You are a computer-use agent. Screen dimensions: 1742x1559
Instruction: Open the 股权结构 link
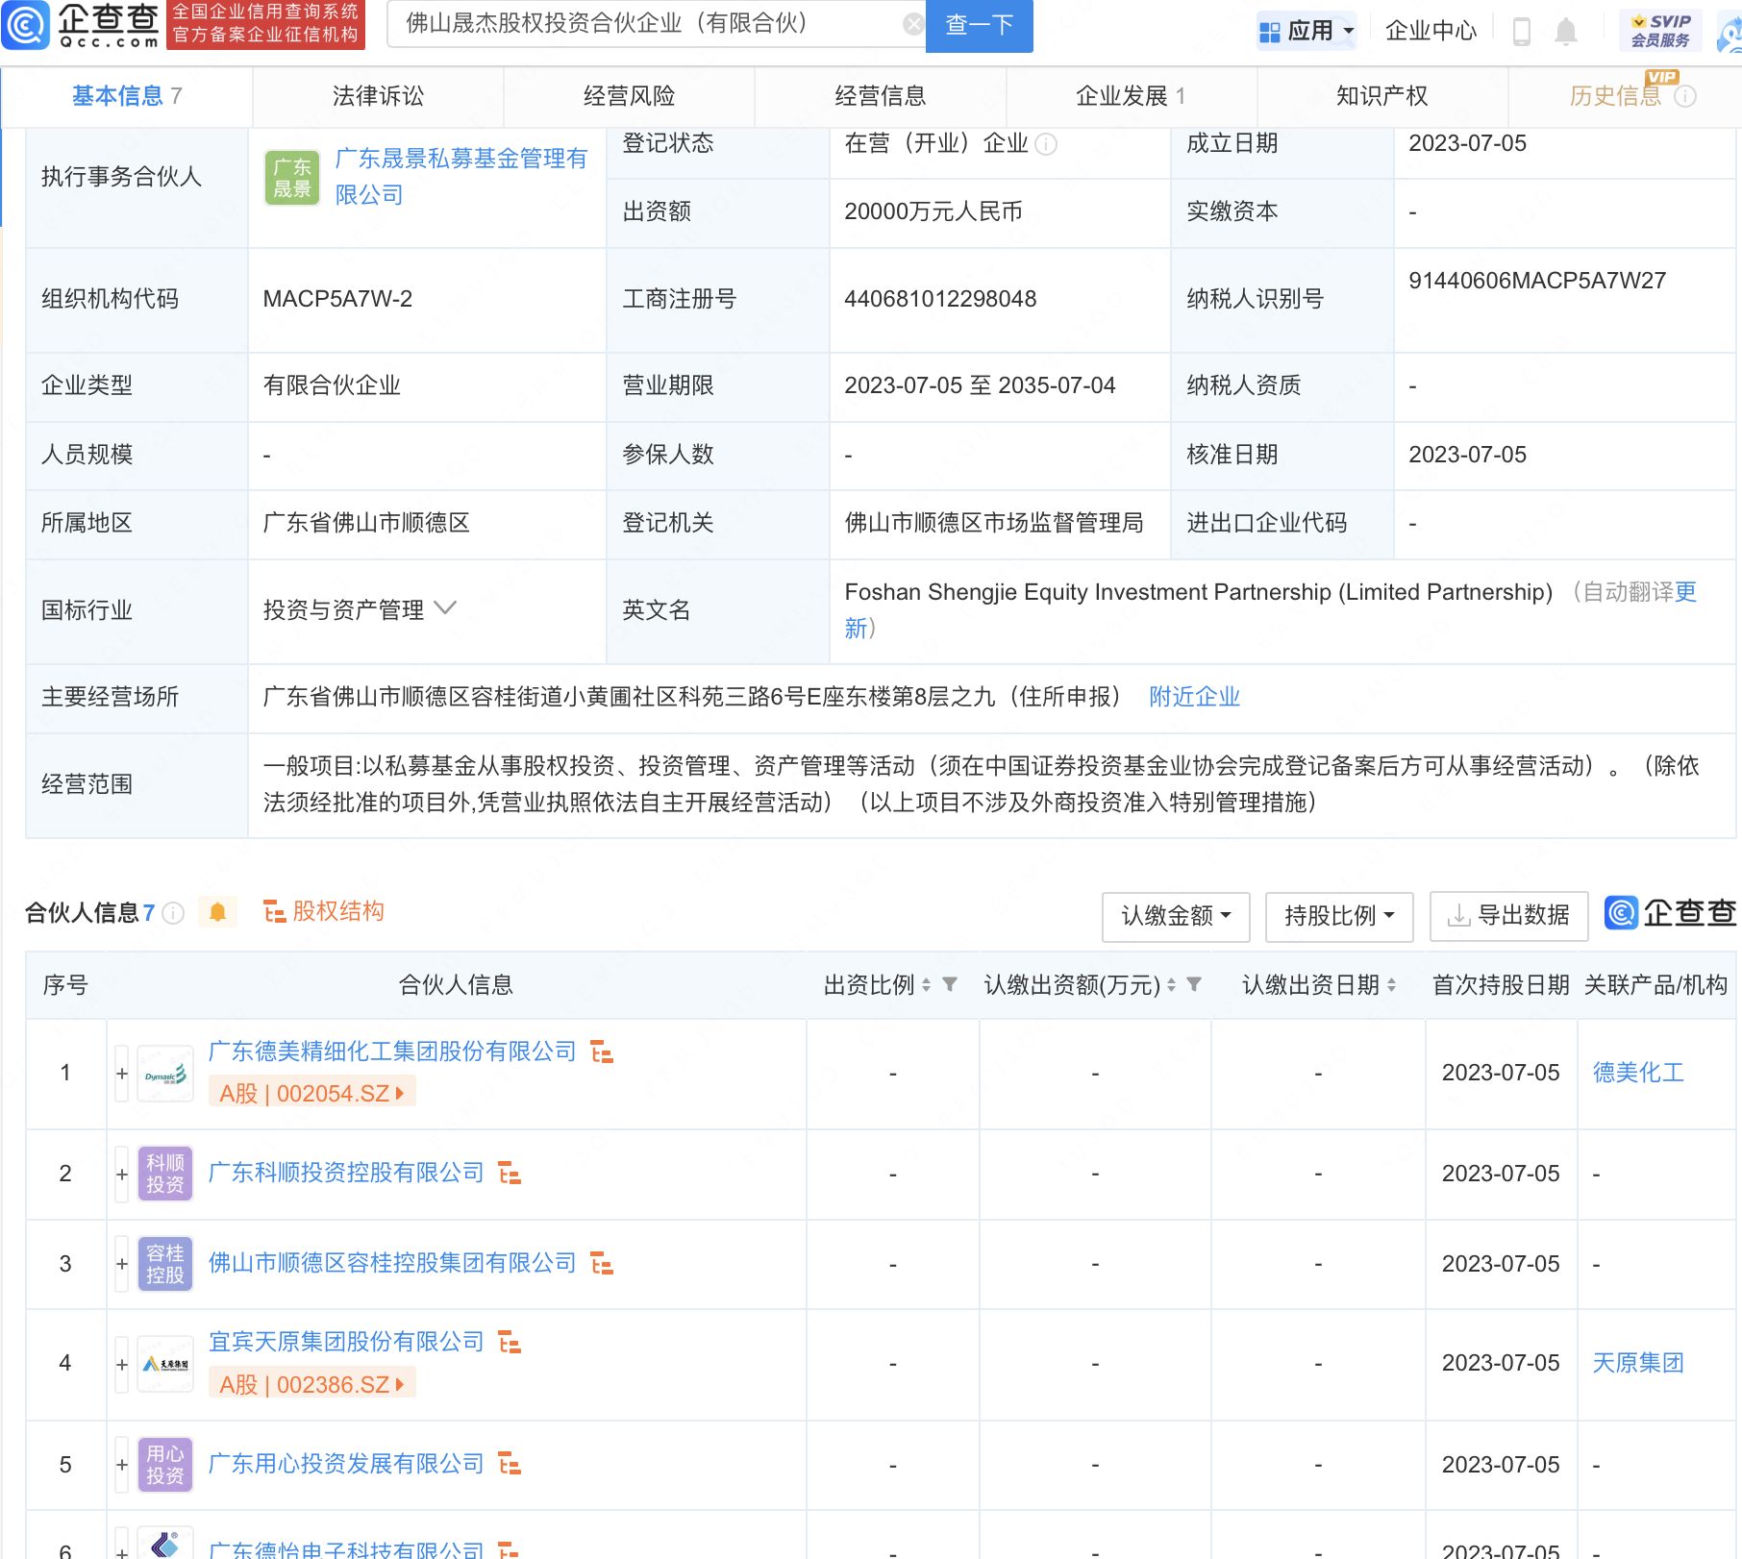pyautogui.click(x=324, y=911)
